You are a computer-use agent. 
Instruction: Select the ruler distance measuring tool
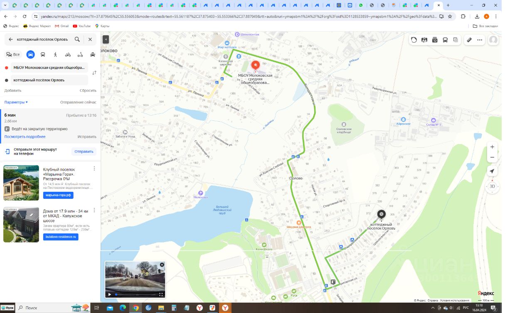coord(469,40)
